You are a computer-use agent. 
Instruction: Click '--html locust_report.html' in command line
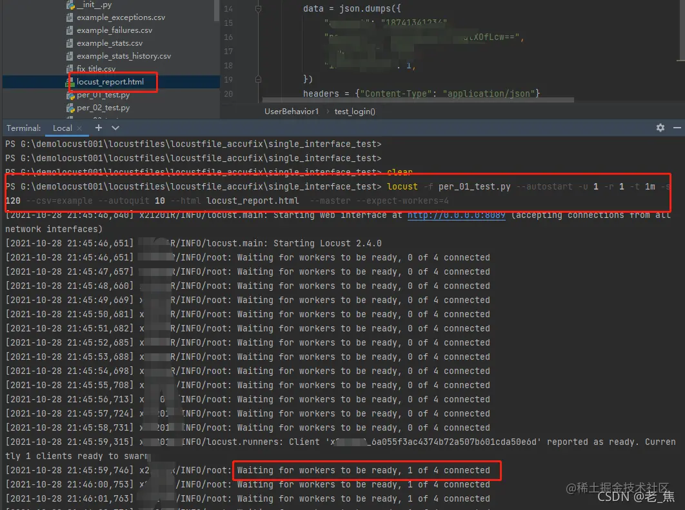coord(235,201)
